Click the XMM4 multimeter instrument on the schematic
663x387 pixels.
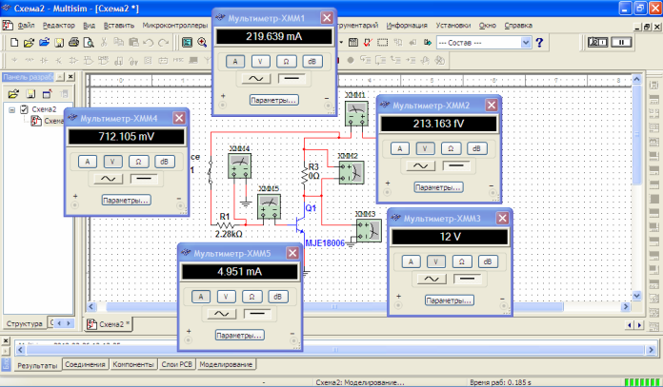click(x=239, y=165)
